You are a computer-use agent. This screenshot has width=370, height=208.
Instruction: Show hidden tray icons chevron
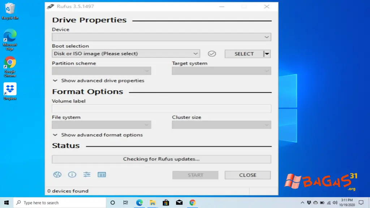302,203
